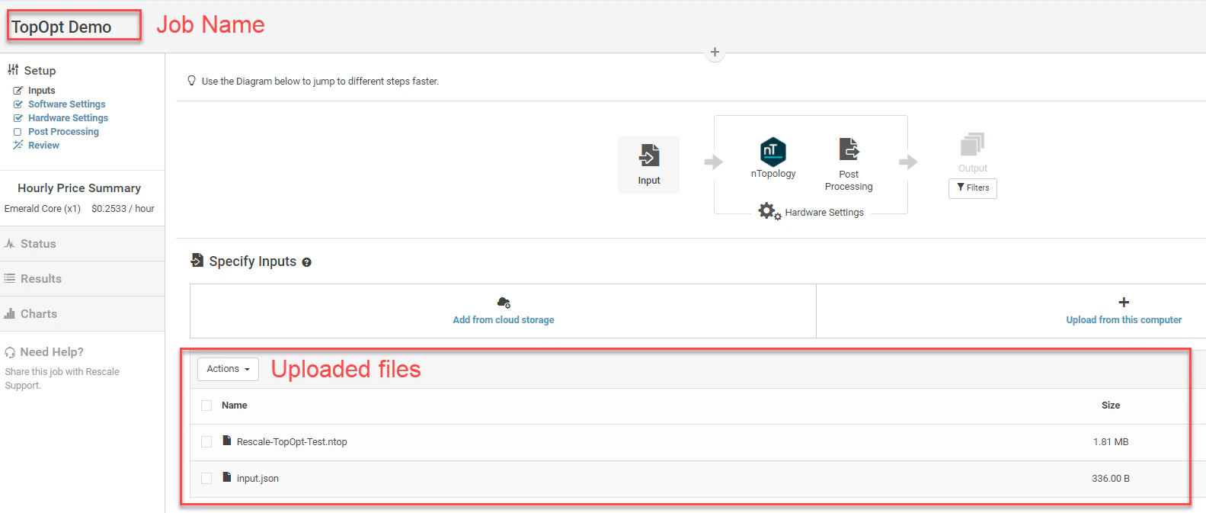Open the Actions dropdown
The image size is (1206, 513).
coord(228,369)
